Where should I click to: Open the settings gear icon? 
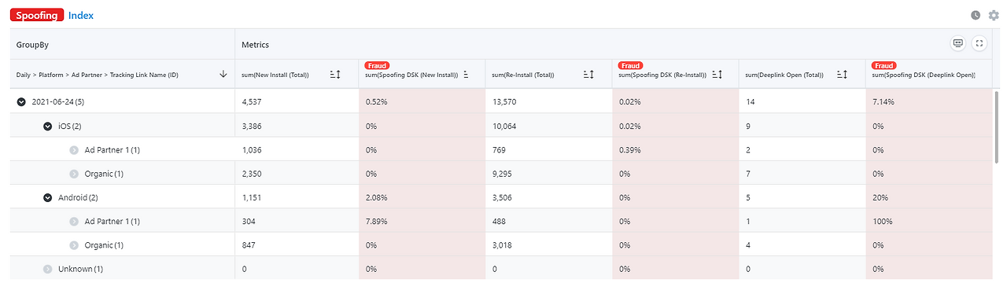click(x=993, y=15)
